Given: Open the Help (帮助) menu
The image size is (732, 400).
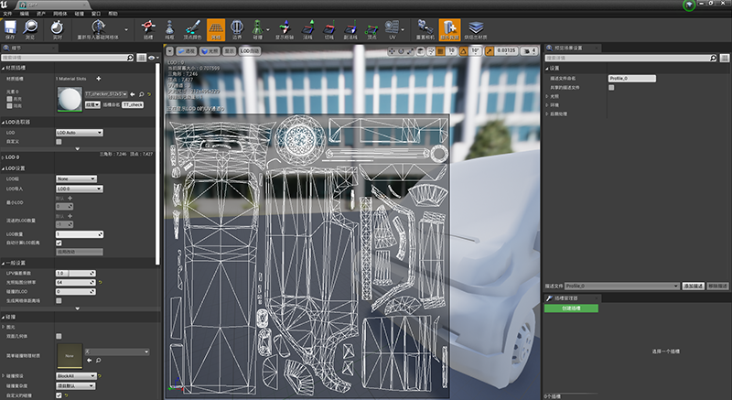Looking at the screenshot, I should pyautogui.click(x=113, y=15).
